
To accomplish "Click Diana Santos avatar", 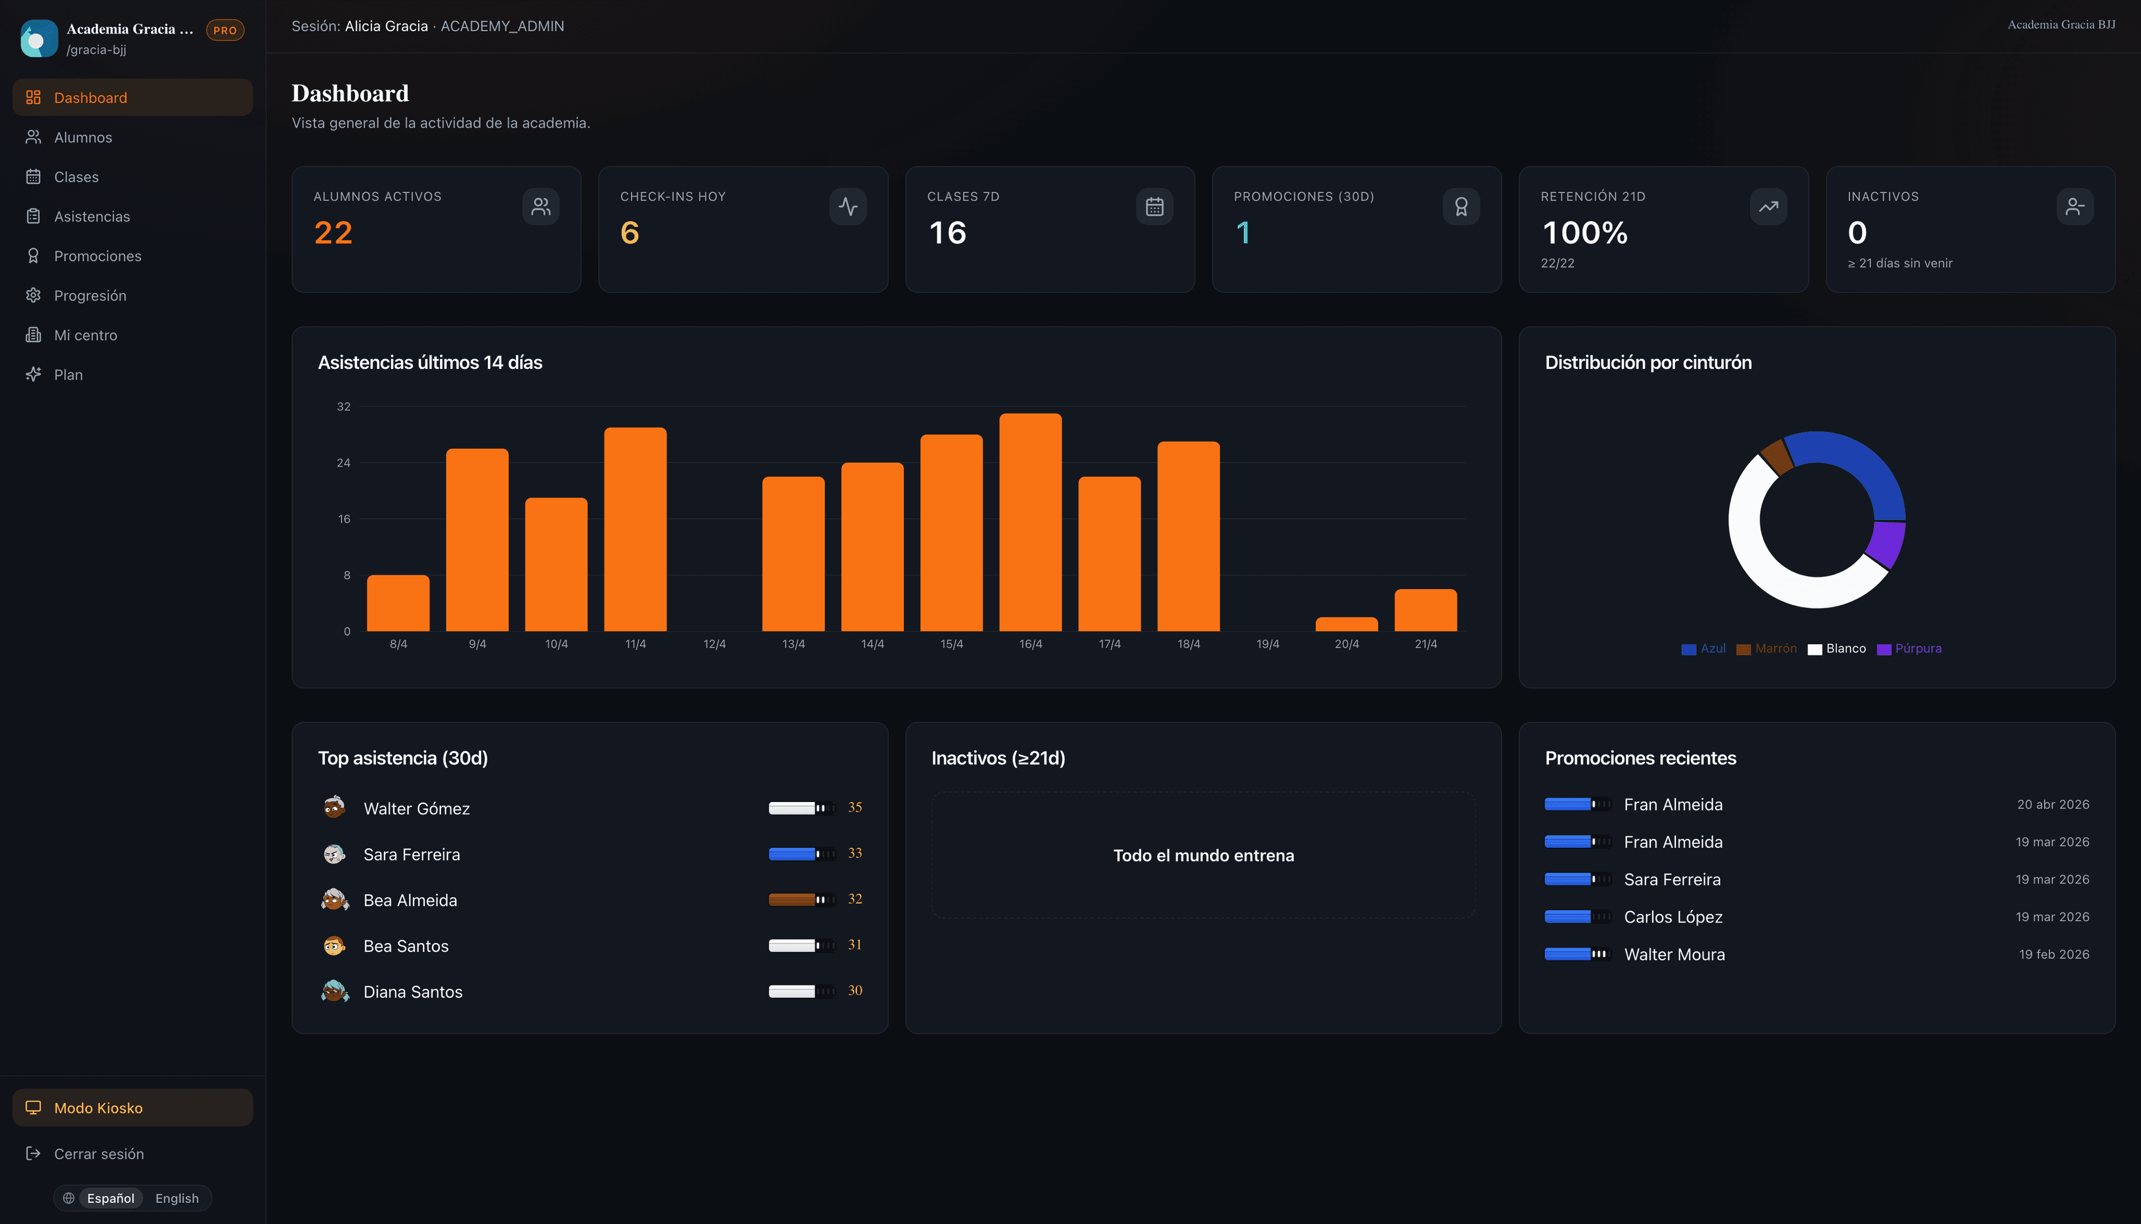I will coord(335,991).
